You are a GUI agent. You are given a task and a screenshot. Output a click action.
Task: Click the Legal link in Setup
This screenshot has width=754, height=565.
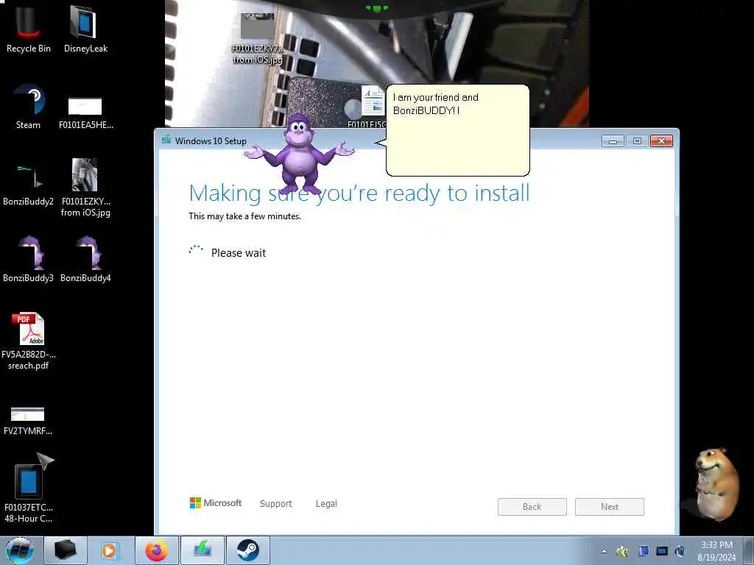click(326, 503)
